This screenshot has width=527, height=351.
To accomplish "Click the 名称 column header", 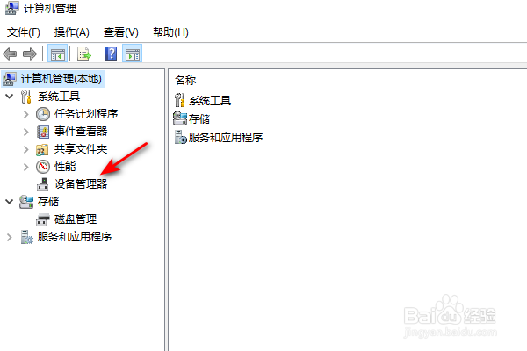I will tap(185, 80).
